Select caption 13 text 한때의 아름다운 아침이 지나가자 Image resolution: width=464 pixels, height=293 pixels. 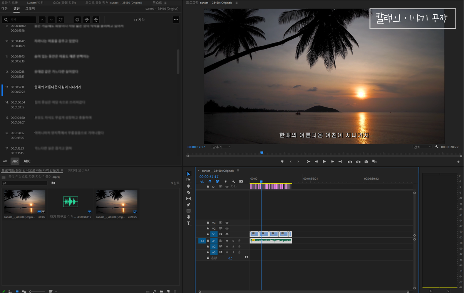(x=58, y=87)
